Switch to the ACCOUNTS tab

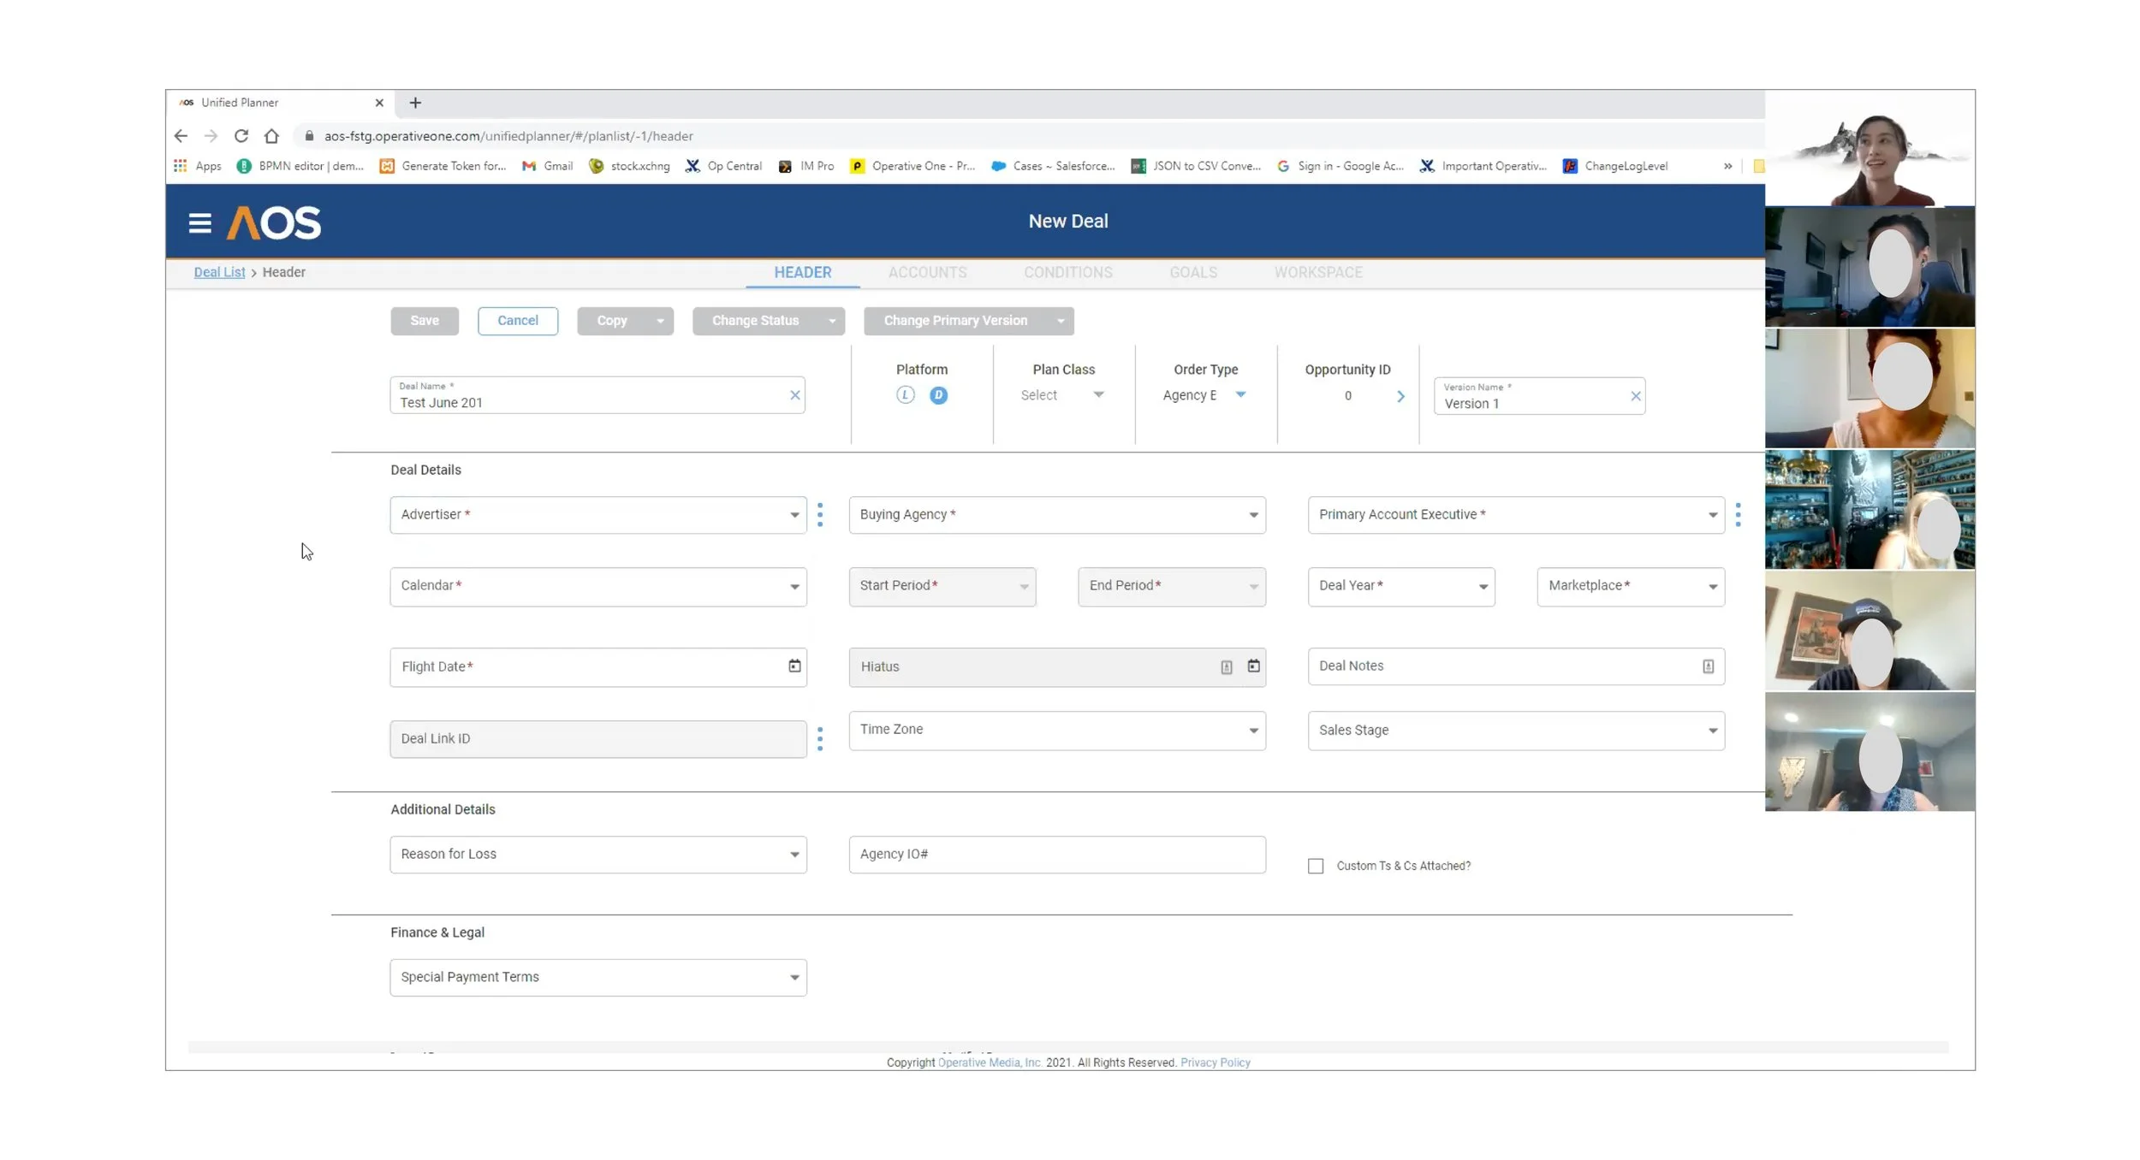(x=927, y=272)
